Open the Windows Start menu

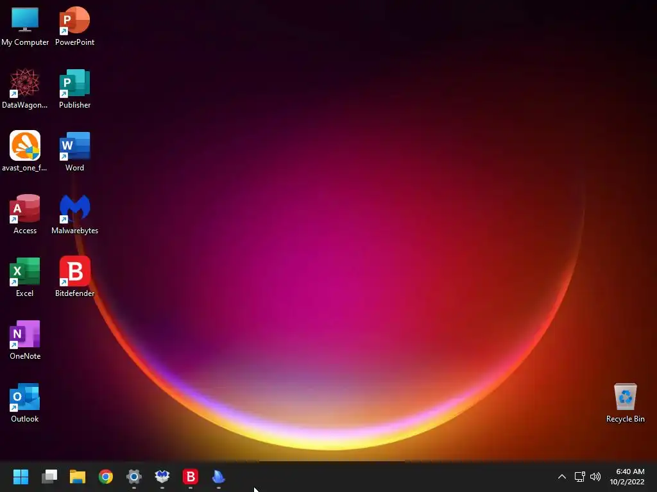pos(21,477)
